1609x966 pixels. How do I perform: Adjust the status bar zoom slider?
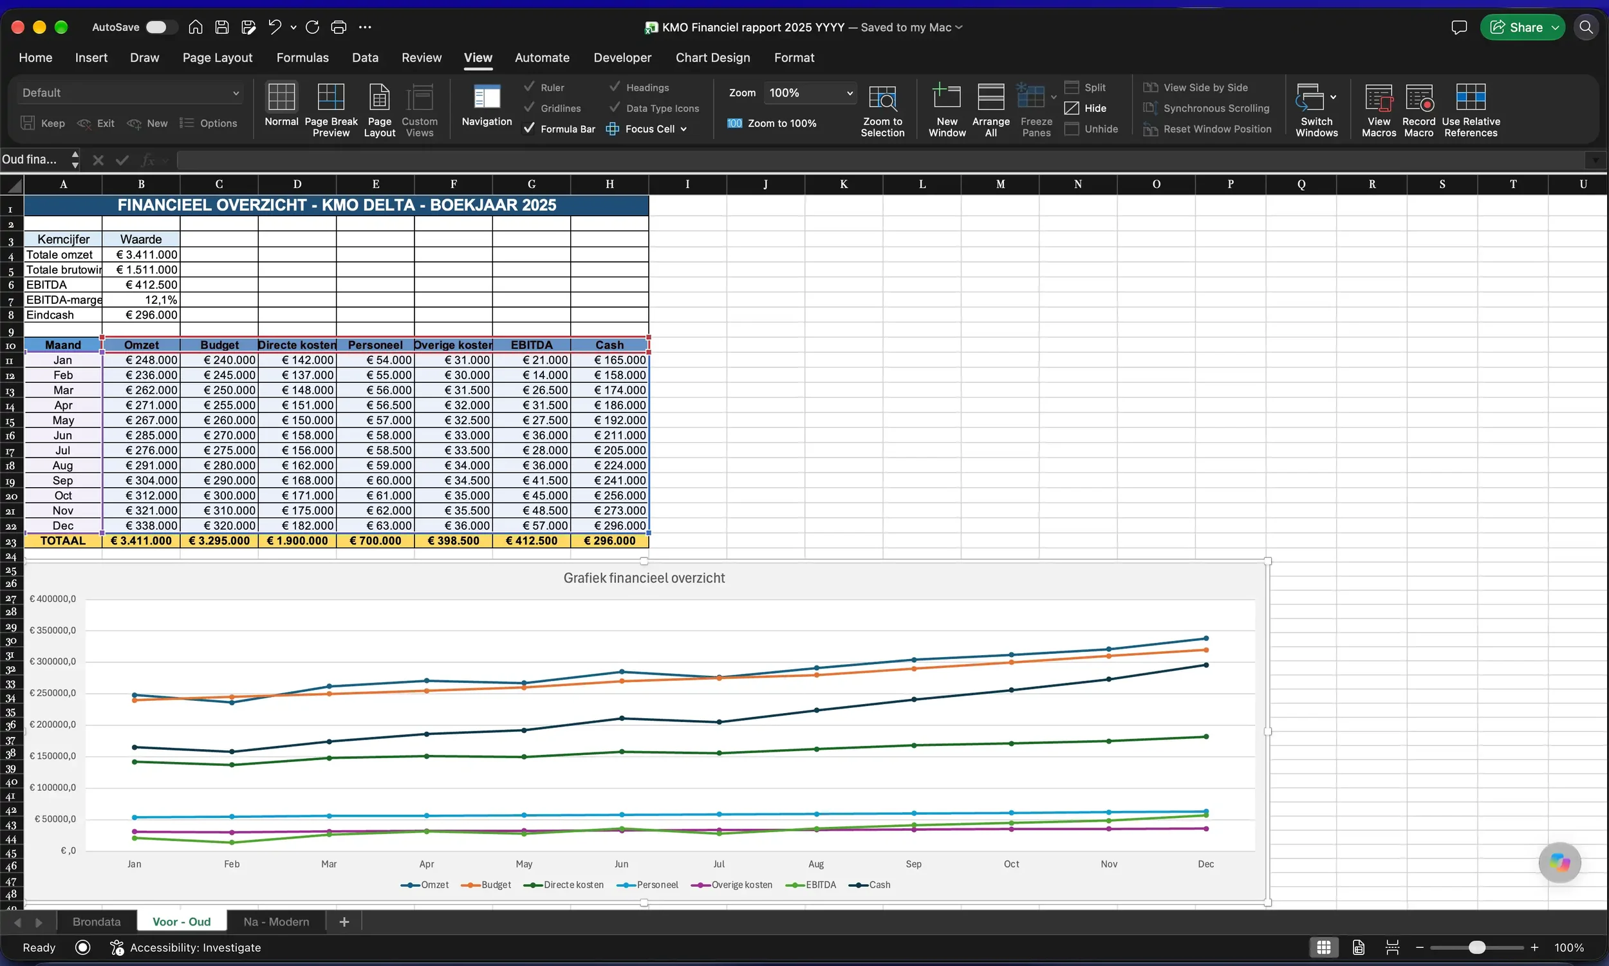[x=1476, y=948]
